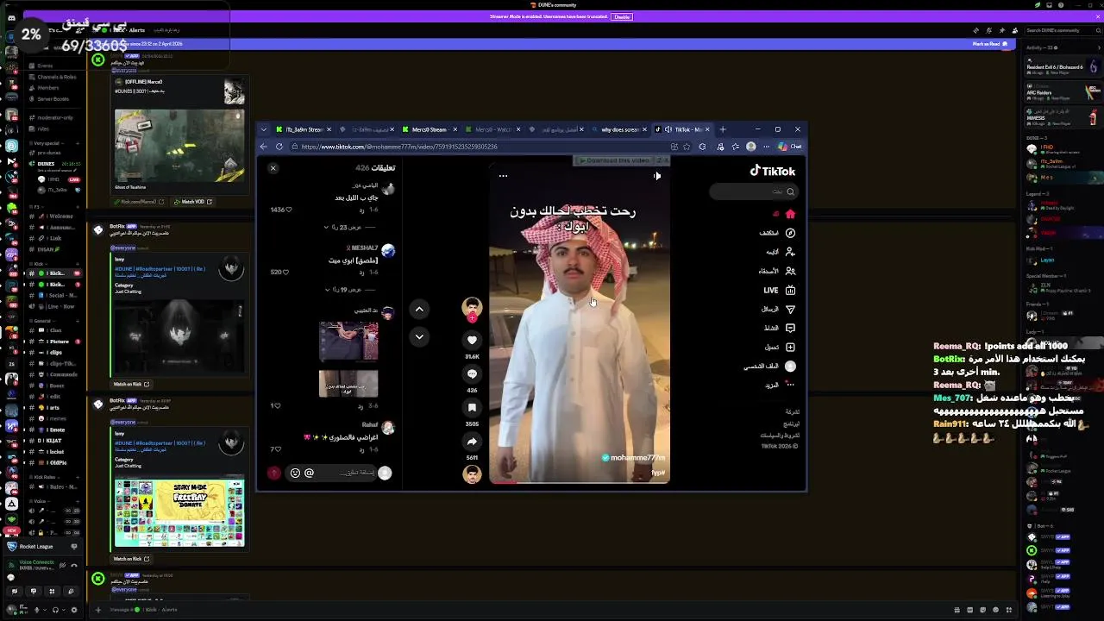Click Watch VOD button in Discord embed
This screenshot has height=621, width=1104.
[192, 202]
